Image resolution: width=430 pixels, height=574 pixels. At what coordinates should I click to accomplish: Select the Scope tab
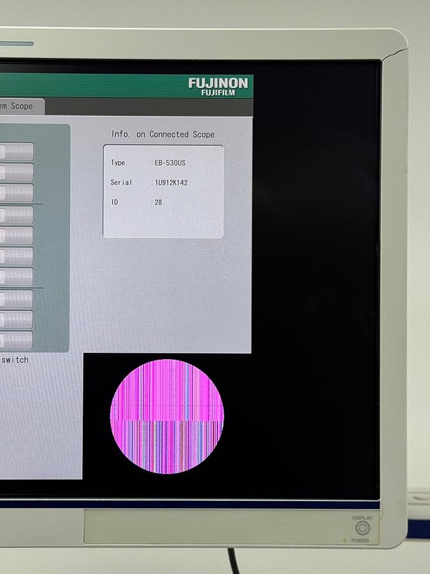pyautogui.click(x=22, y=107)
